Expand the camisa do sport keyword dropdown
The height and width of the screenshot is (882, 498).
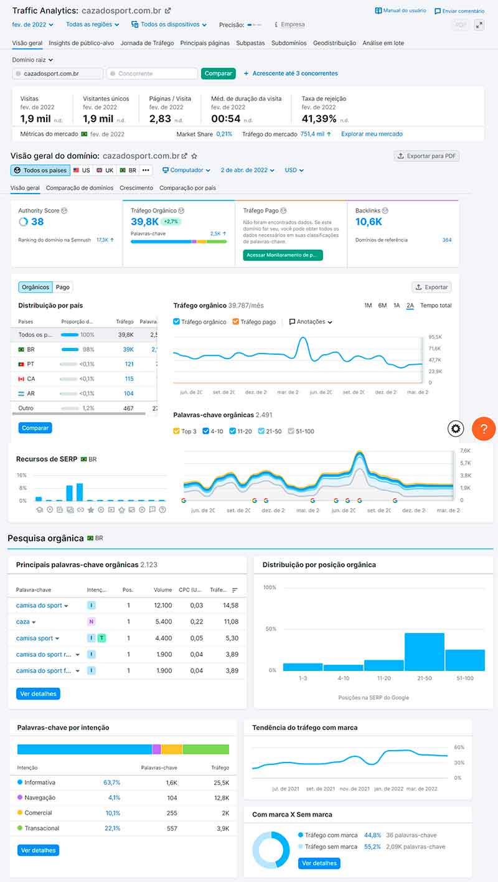click(67, 606)
